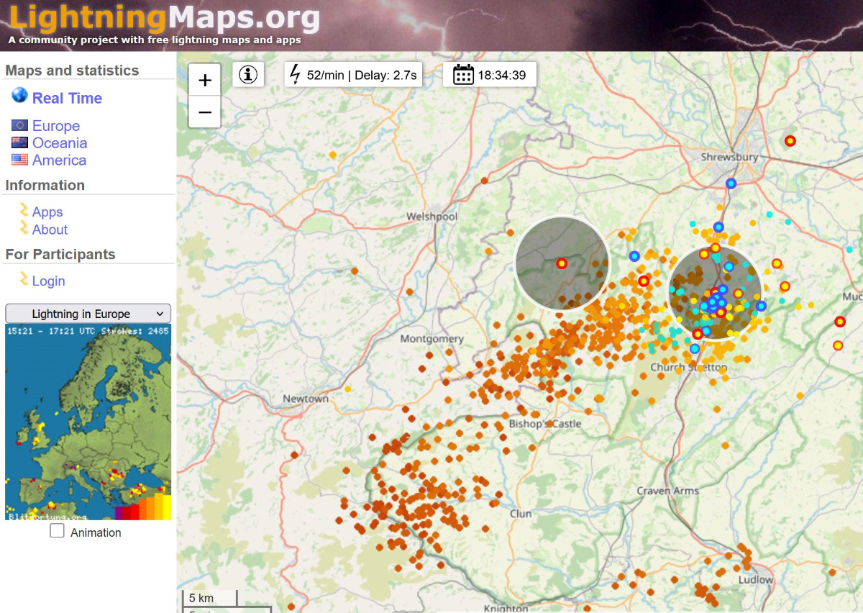Enable the Animation checkbox

click(58, 531)
